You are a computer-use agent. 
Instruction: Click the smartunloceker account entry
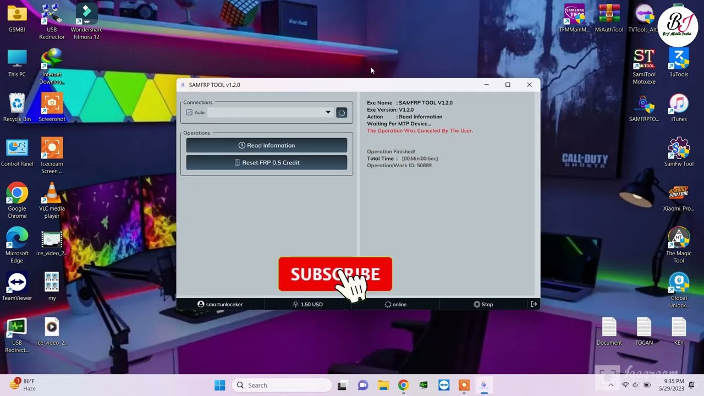pyautogui.click(x=220, y=304)
